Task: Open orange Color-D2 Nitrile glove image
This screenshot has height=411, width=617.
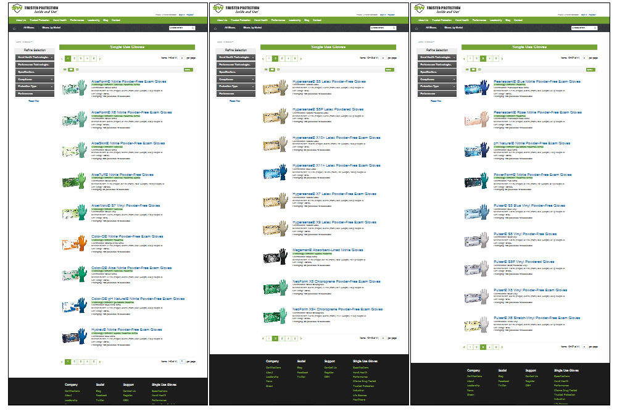Action: pos(75,243)
